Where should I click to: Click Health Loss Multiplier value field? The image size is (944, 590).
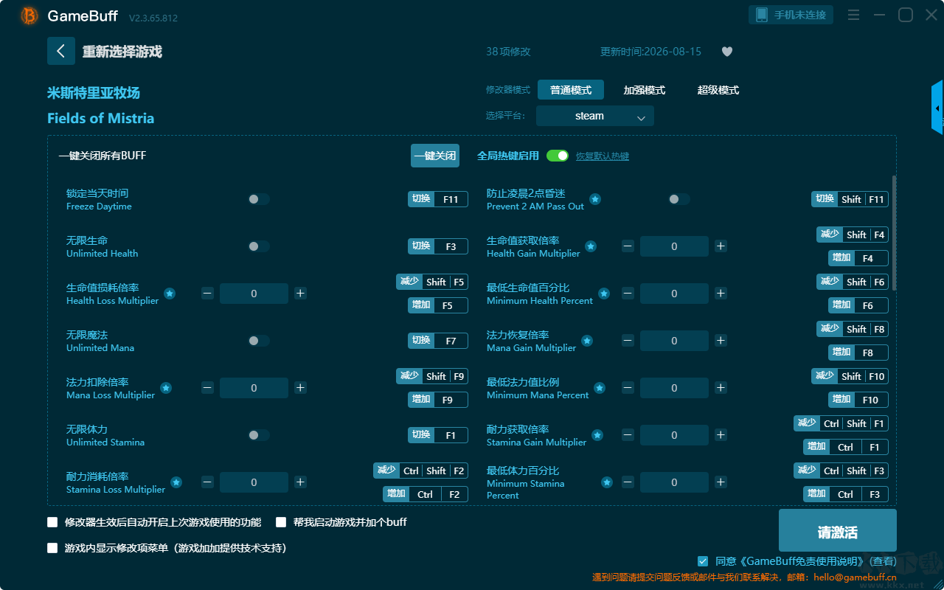tap(254, 294)
